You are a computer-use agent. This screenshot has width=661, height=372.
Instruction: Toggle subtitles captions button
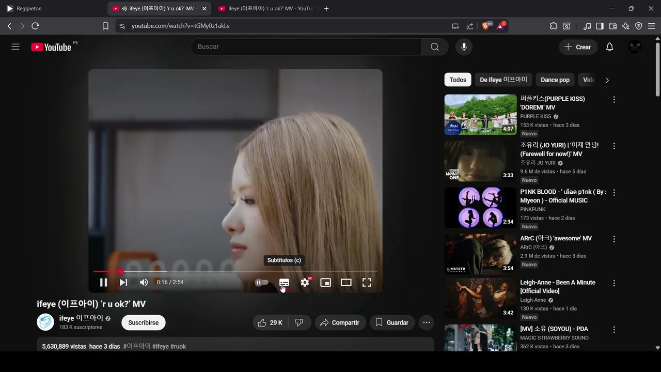284,283
